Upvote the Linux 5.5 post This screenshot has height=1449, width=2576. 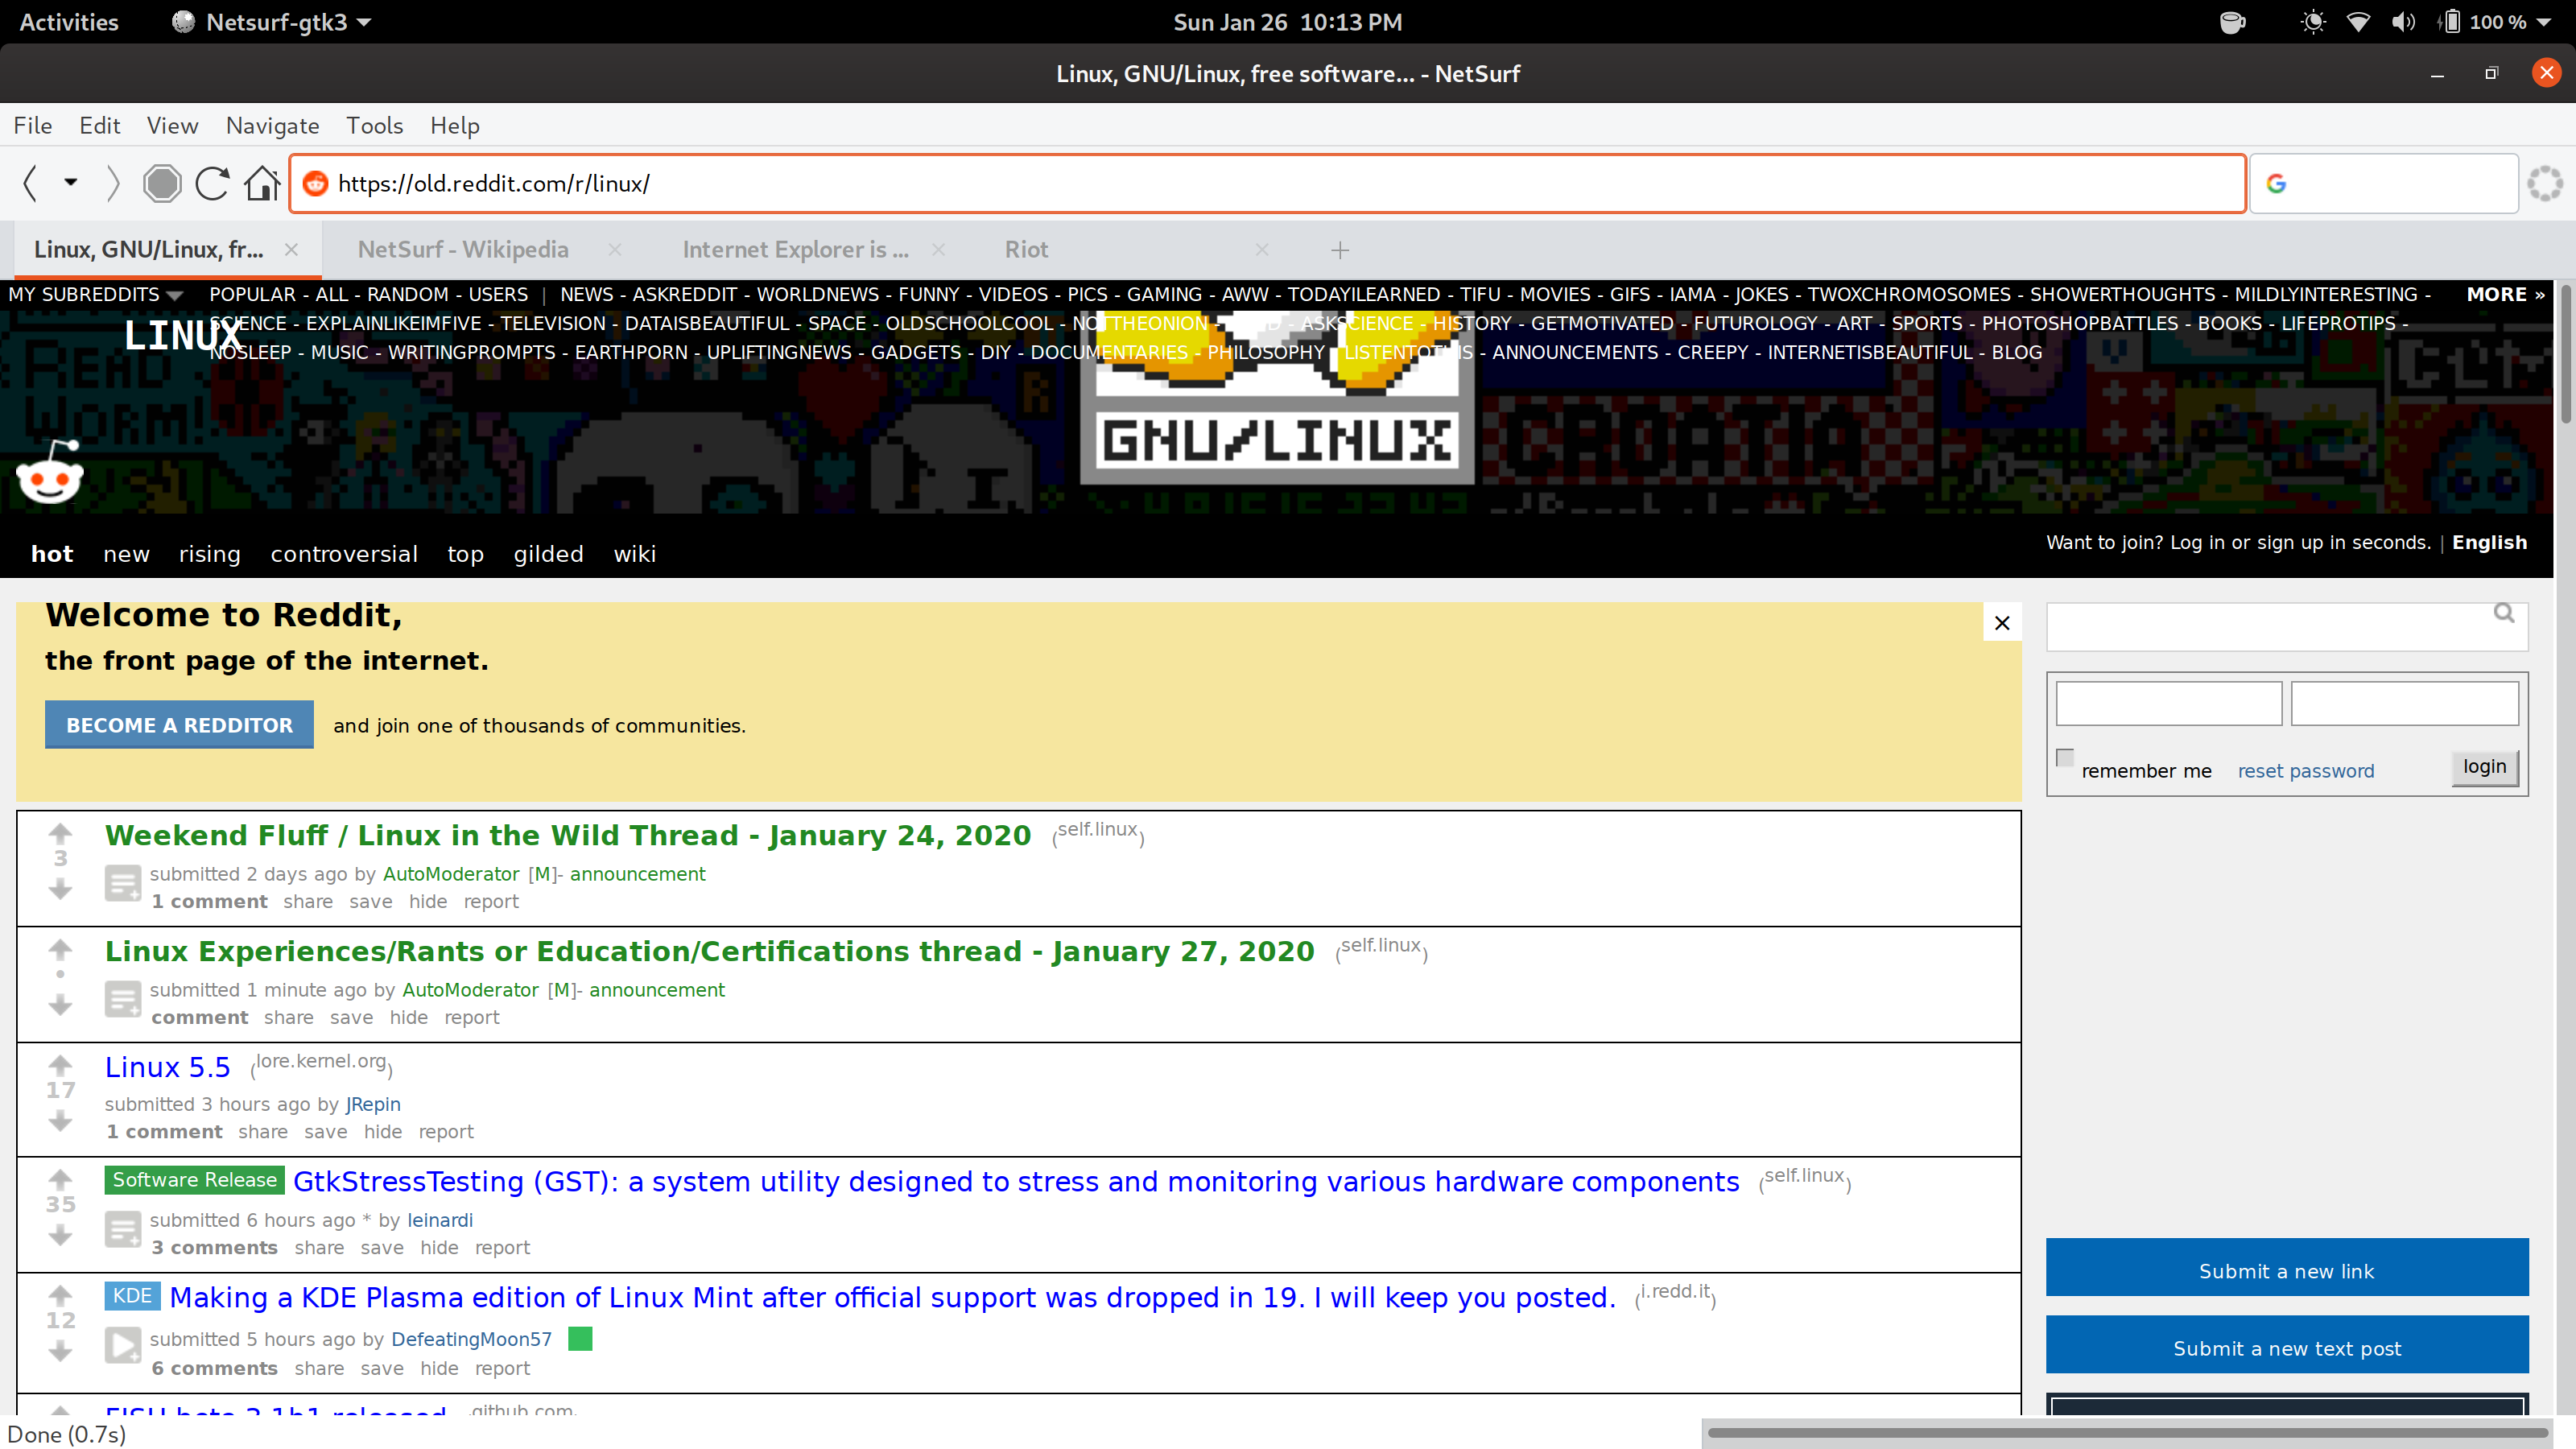click(x=60, y=1064)
